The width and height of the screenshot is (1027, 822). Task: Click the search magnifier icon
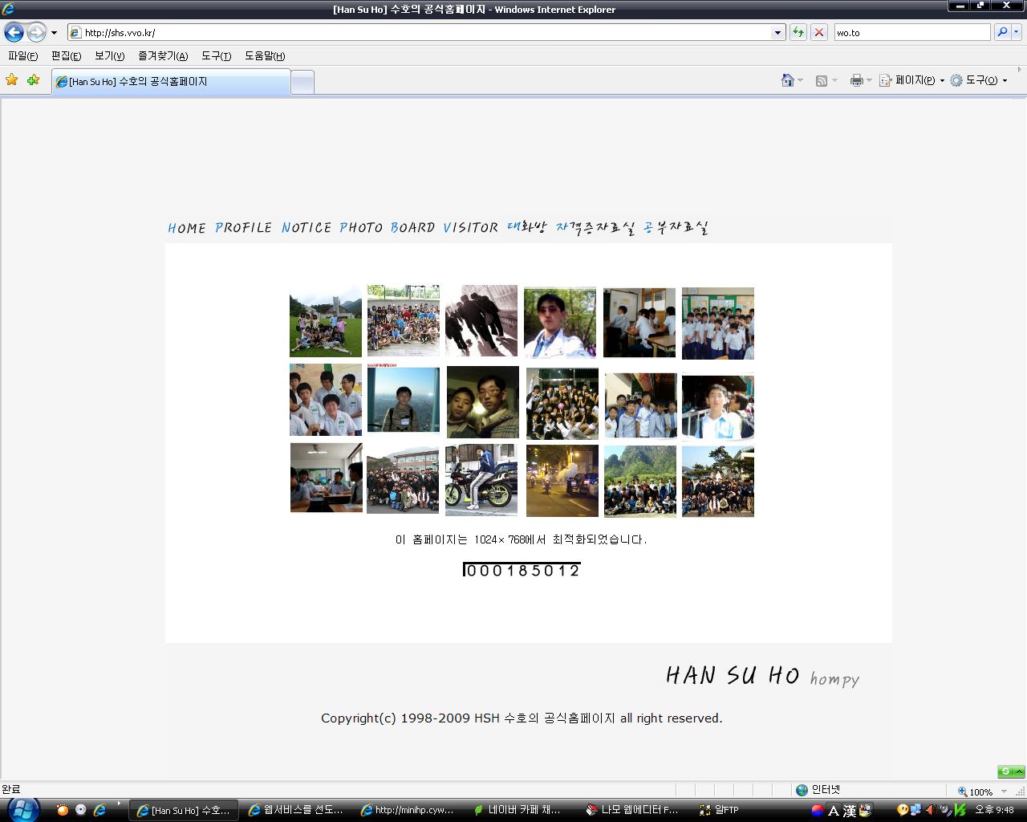point(1001,33)
